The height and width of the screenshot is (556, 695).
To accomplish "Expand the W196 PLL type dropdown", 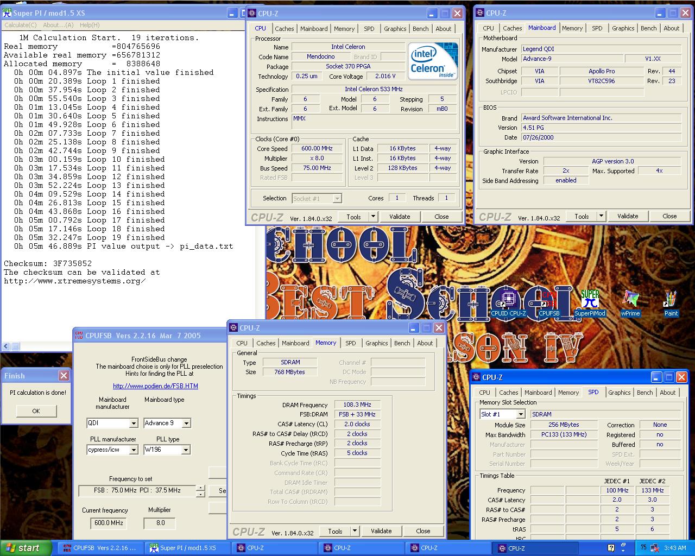I will pos(186,450).
